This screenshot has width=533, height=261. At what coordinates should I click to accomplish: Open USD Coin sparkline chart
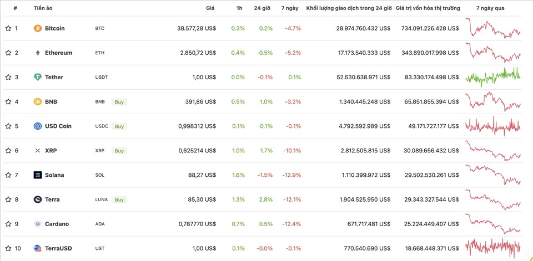tap(493, 126)
